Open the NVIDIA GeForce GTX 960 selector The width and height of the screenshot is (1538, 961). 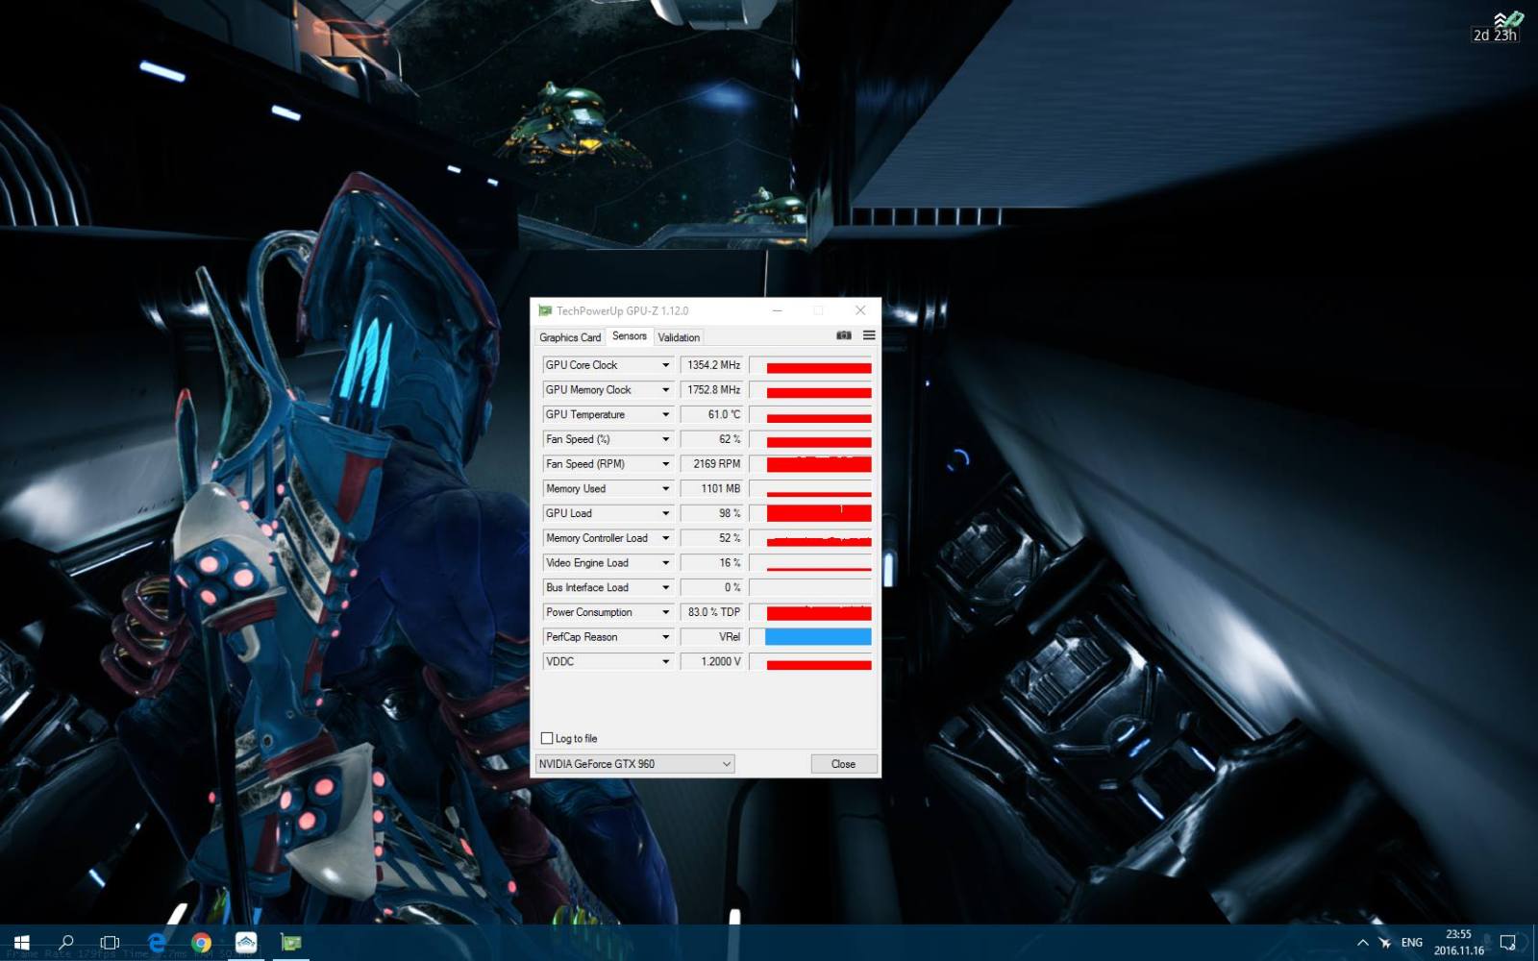coord(634,764)
